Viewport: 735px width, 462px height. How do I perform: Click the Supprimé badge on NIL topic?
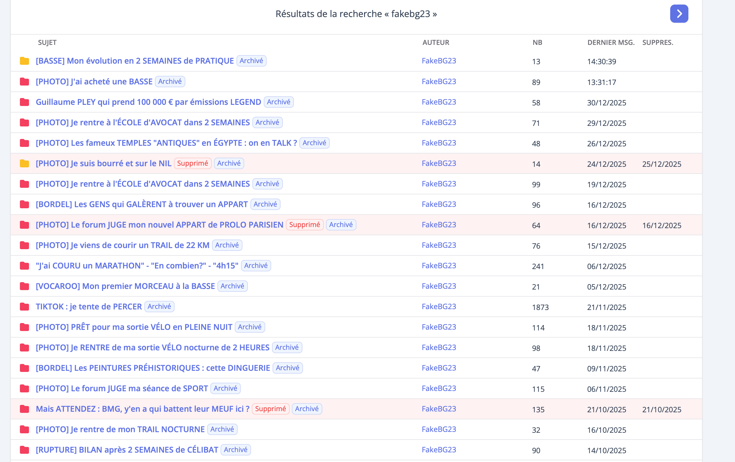point(192,163)
